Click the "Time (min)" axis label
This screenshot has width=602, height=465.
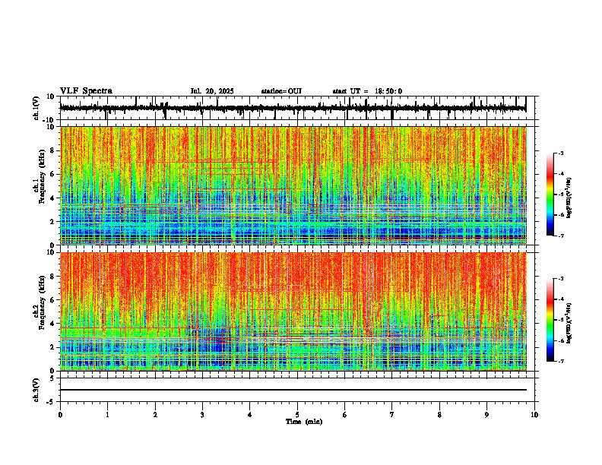tap(304, 422)
